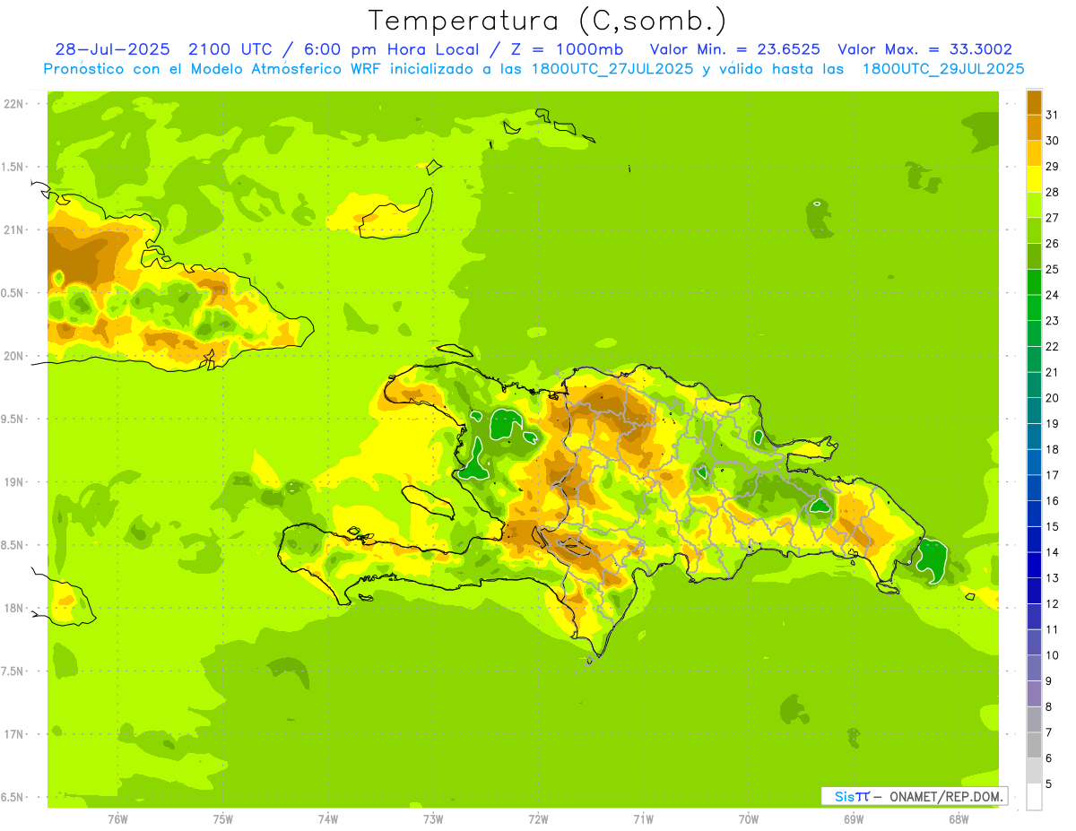1076x831 pixels.
Task: Click the '68W' longitude axis label
Action: tap(959, 819)
